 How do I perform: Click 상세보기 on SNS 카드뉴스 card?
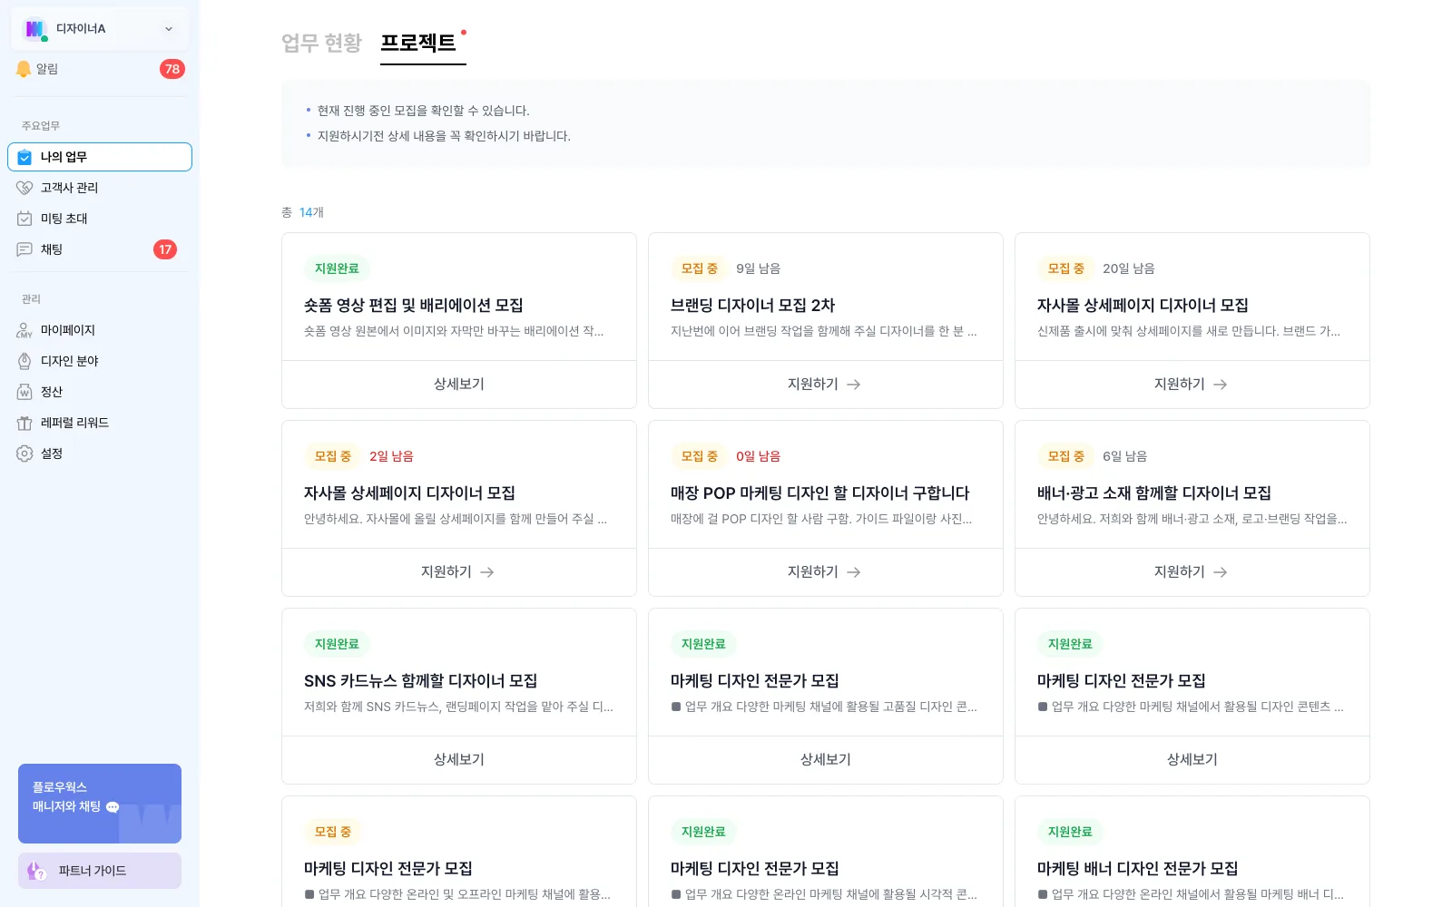(x=459, y=760)
